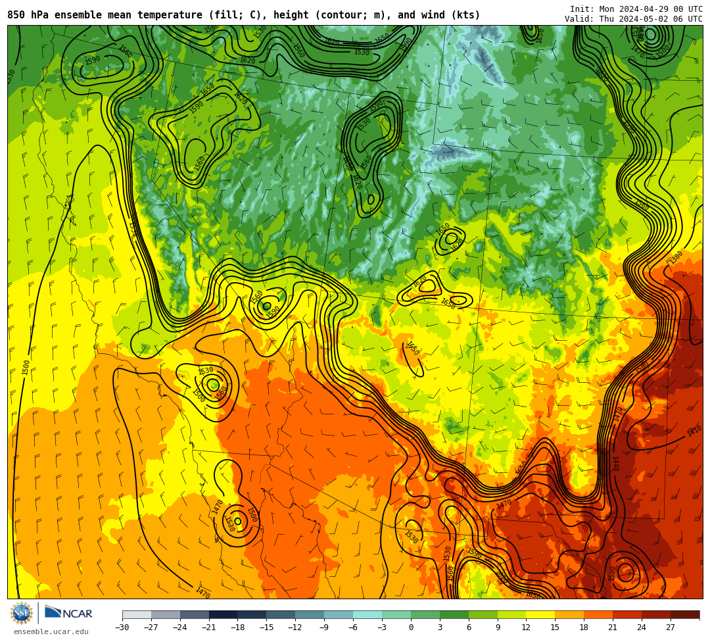This screenshot has width=710, height=640.
Task: Pick the -9 to -6 colorbar swatch
Action: [339, 614]
